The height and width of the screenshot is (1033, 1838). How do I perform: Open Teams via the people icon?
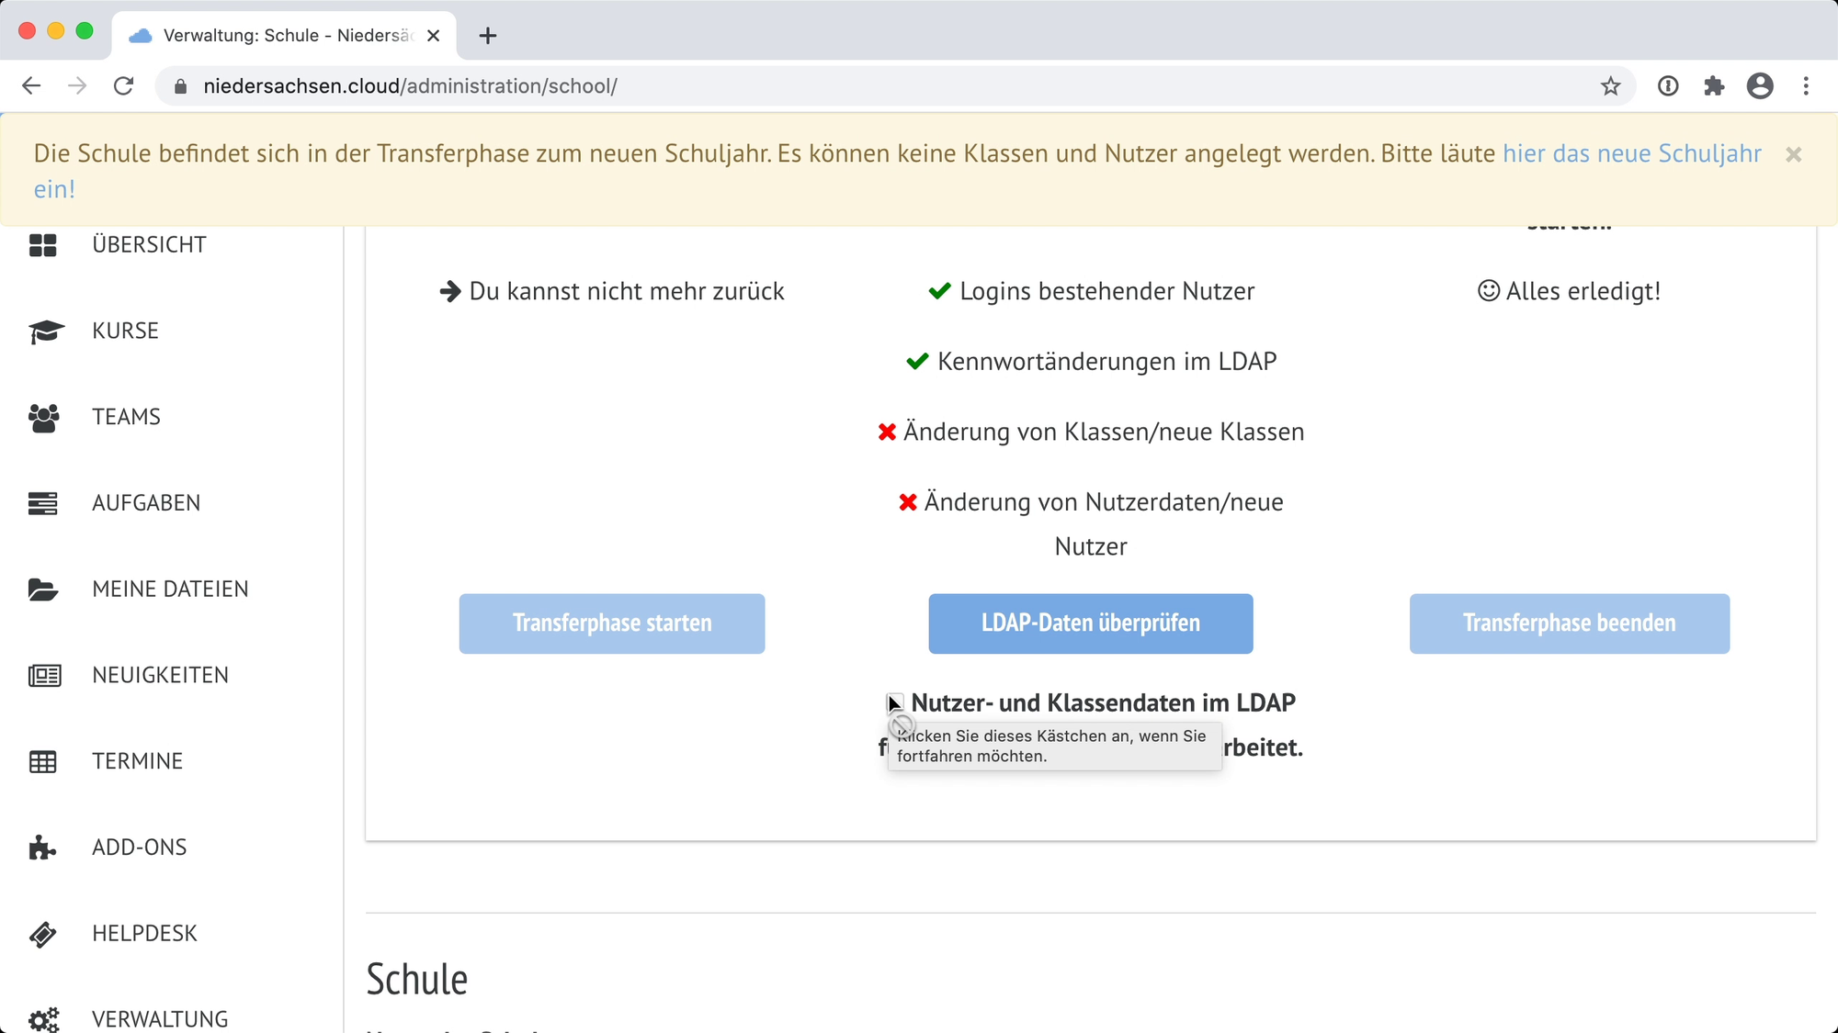click(x=43, y=418)
